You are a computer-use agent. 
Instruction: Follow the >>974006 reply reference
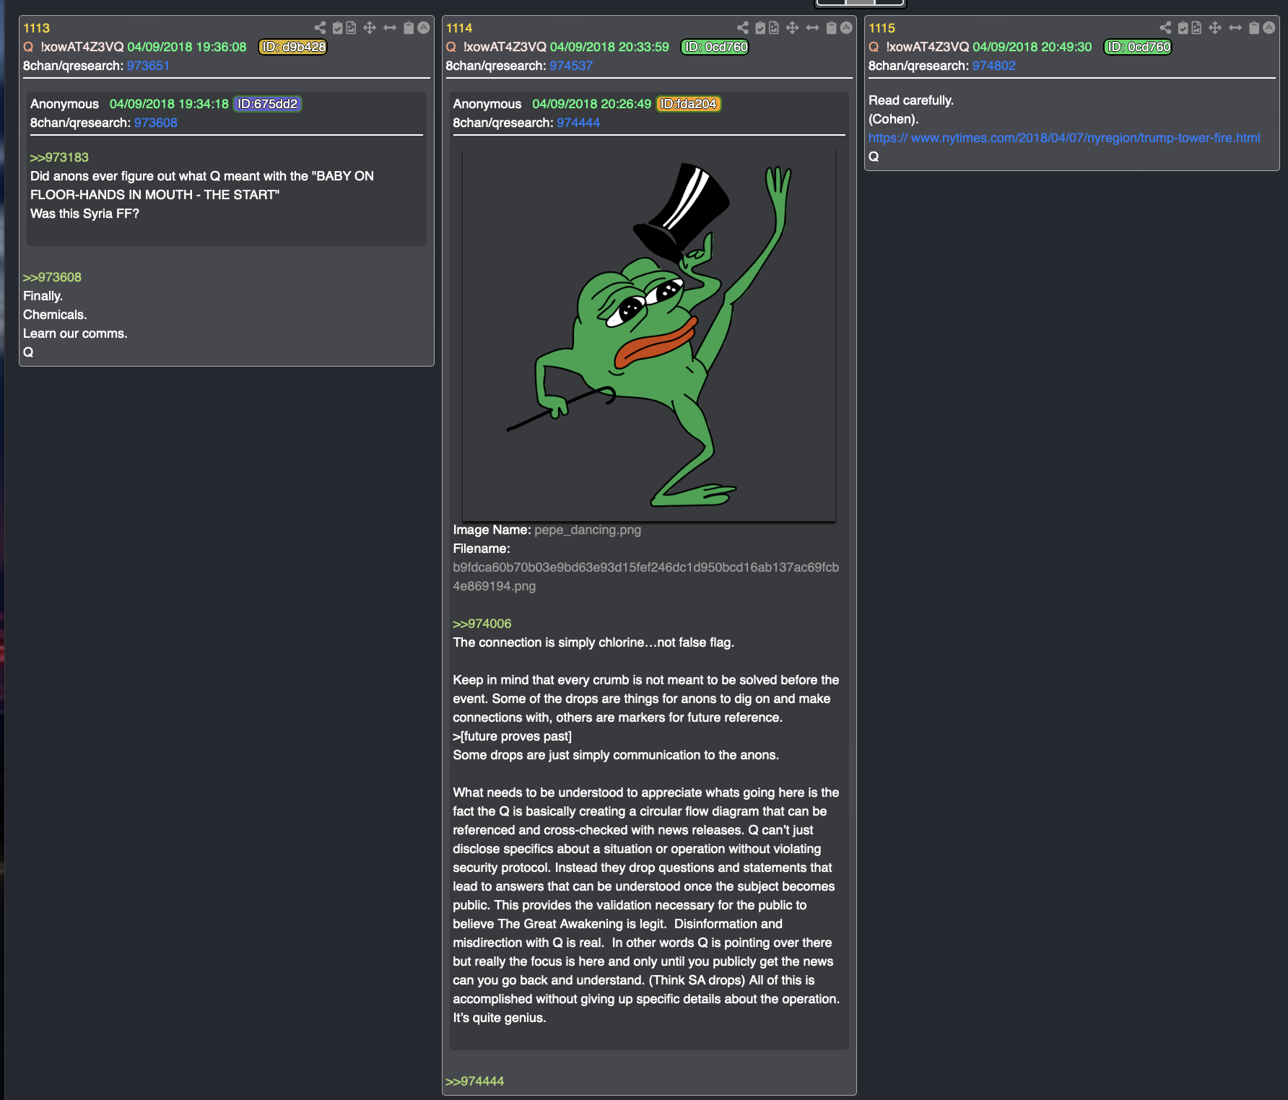[482, 624]
